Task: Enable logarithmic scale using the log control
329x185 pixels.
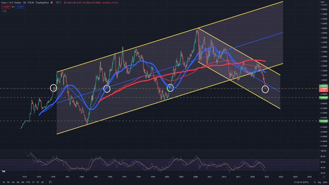Action: (x=319, y=182)
